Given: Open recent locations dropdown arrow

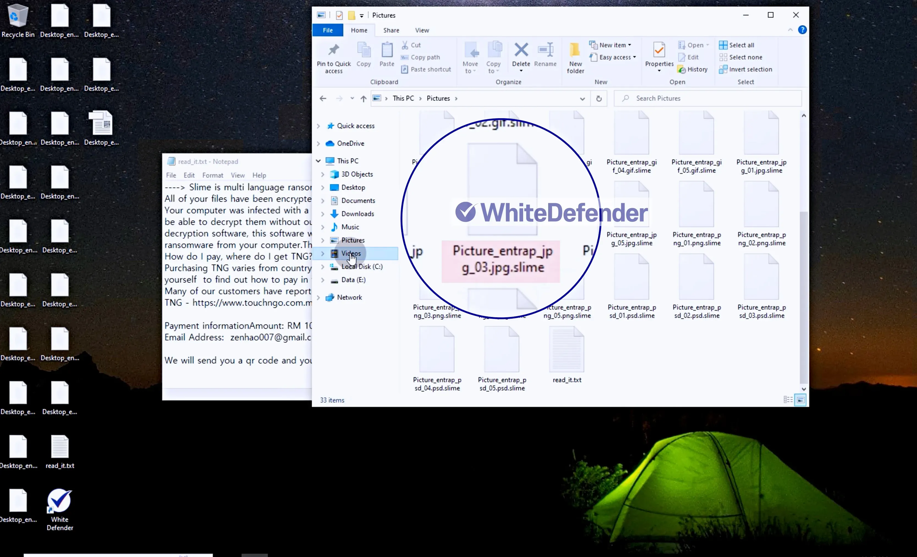Looking at the screenshot, I should (x=352, y=99).
